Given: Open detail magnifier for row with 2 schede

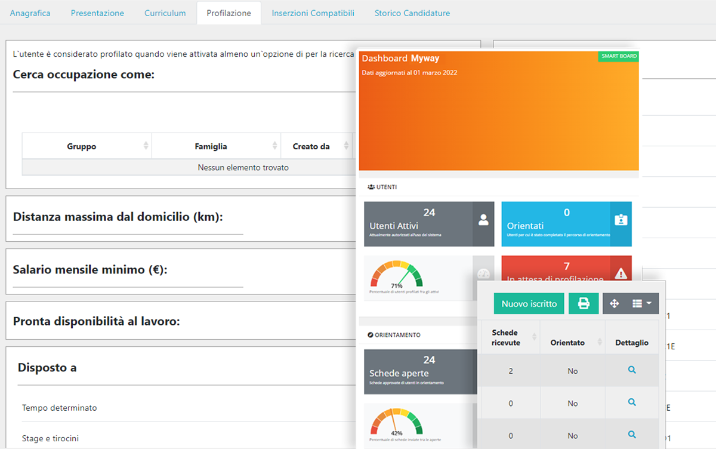Looking at the screenshot, I should coord(632,370).
